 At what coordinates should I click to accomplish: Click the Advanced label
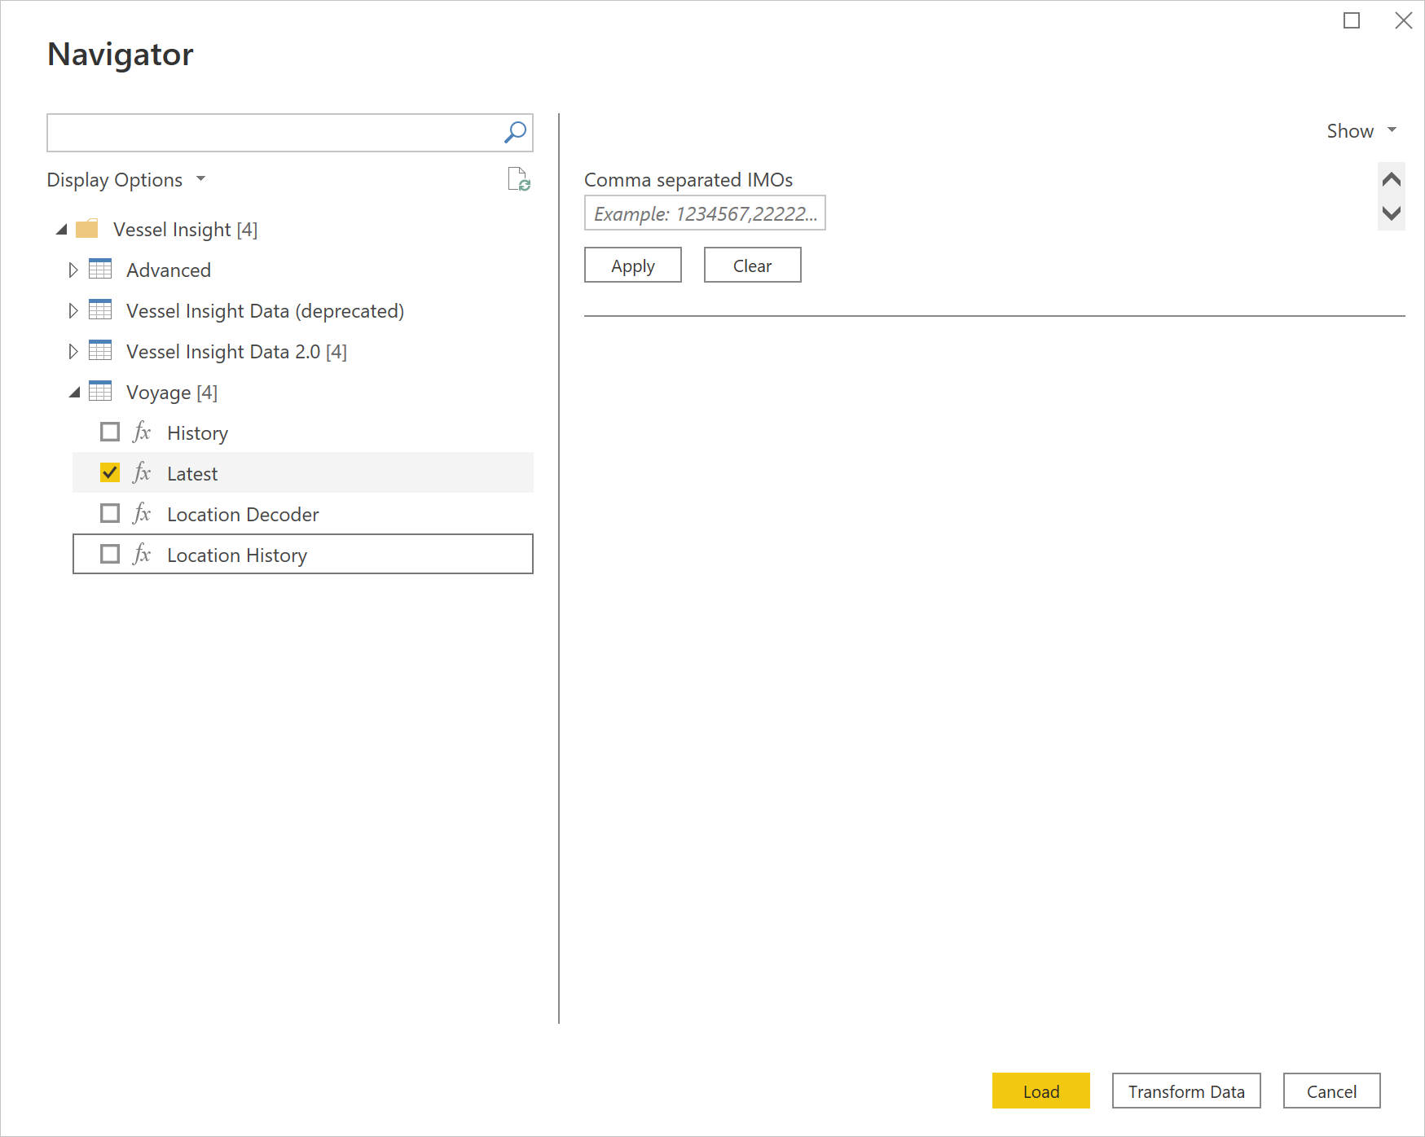[x=169, y=270]
